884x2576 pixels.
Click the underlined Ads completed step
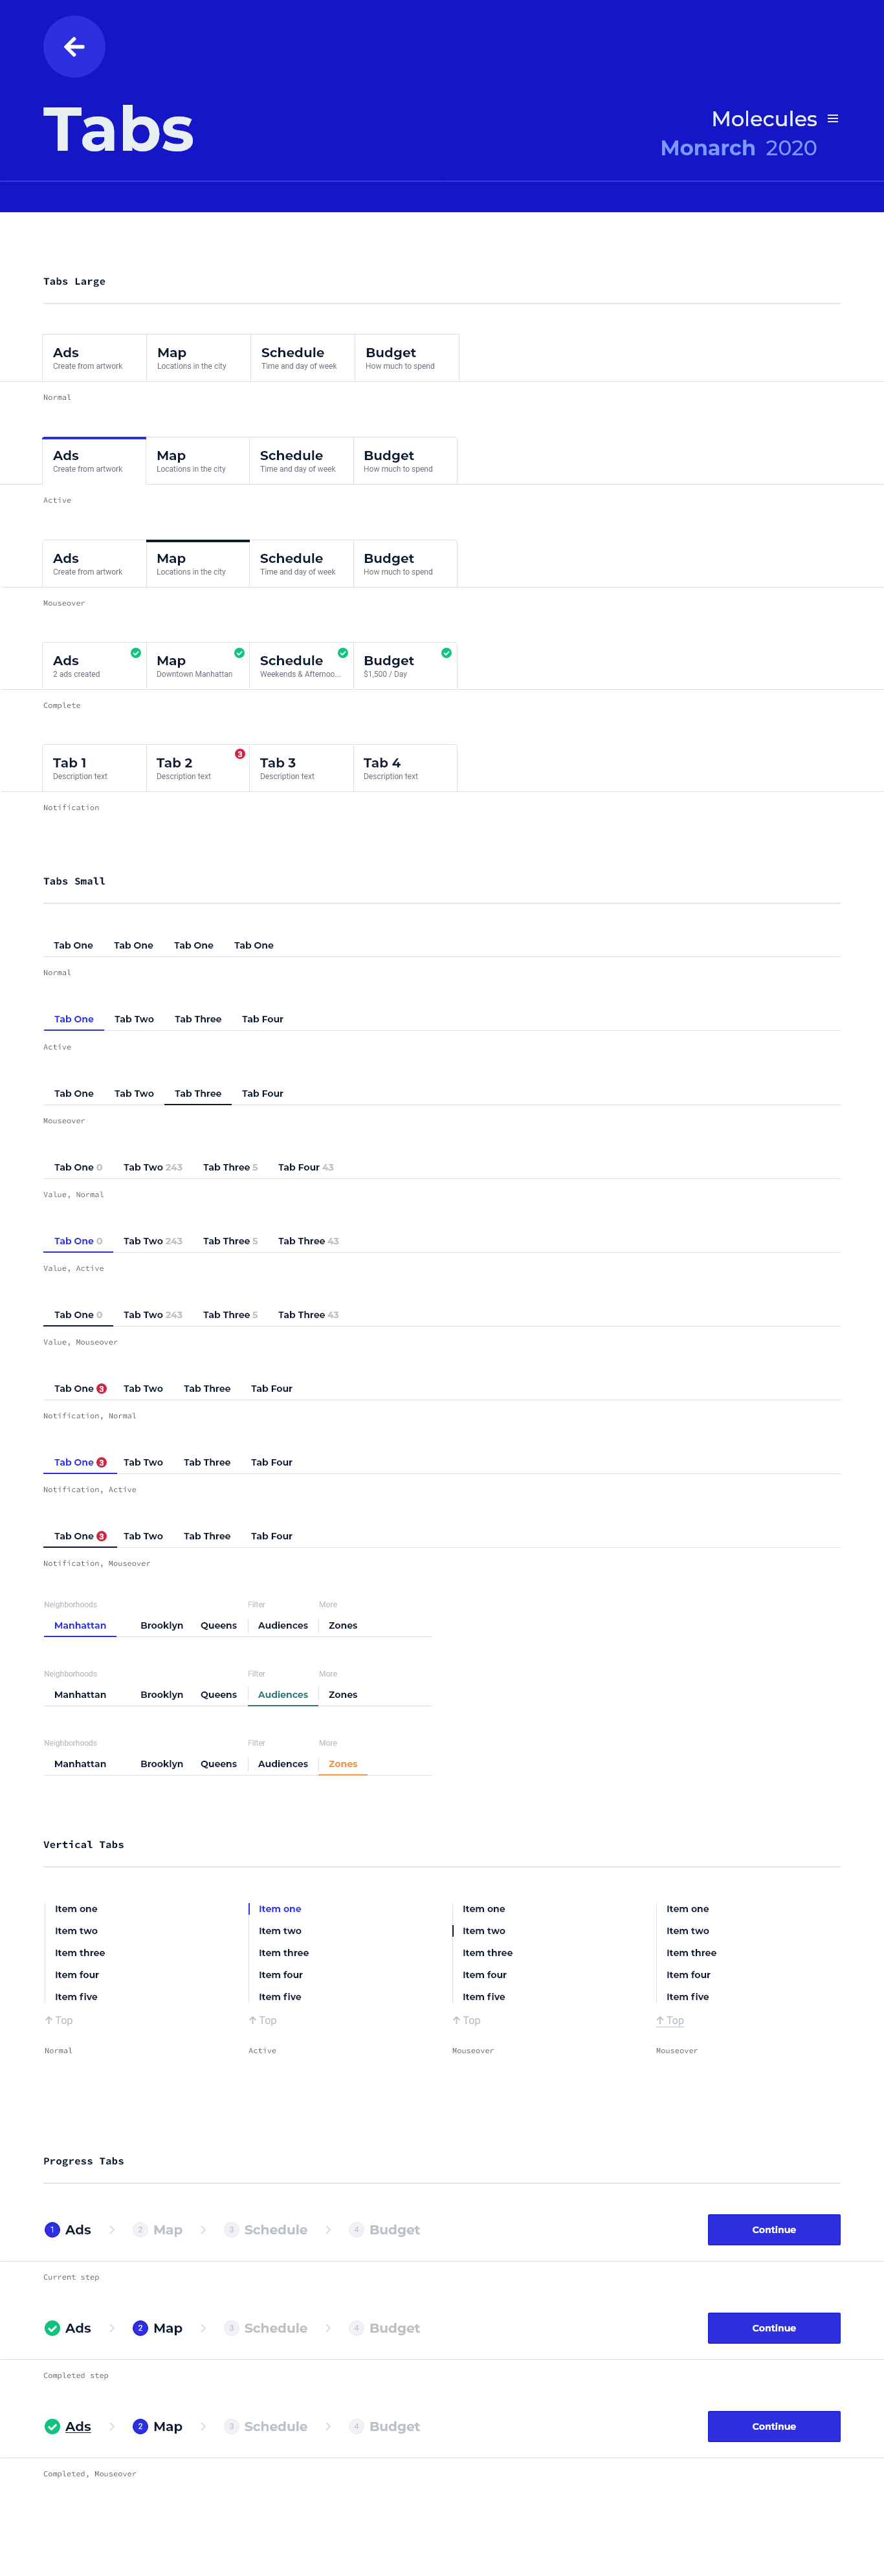[x=78, y=2426]
